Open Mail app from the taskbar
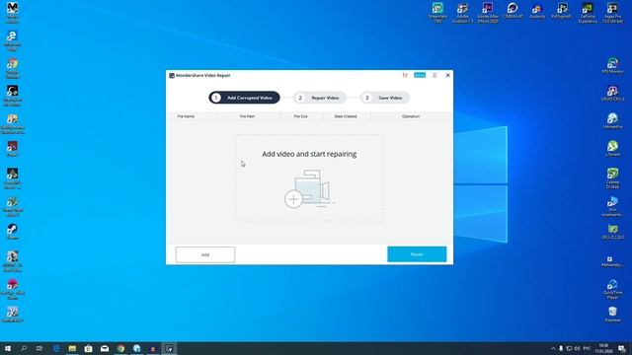The height and width of the screenshot is (355, 632). [x=105, y=348]
